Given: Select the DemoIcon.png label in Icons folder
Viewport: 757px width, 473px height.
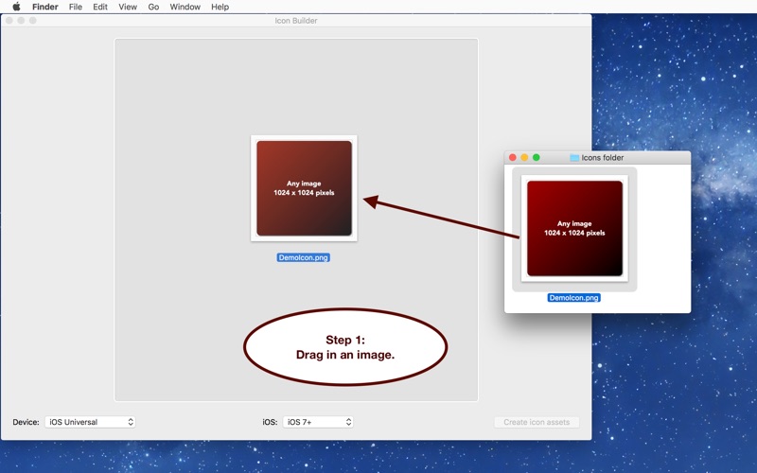Looking at the screenshot, I should (573, 298).
